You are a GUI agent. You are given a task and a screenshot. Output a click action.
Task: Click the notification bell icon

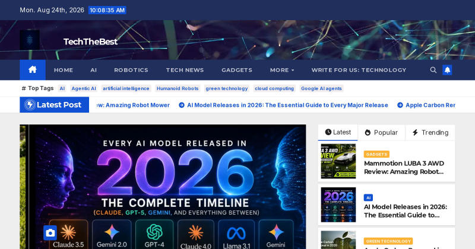(x=447, y=70)
